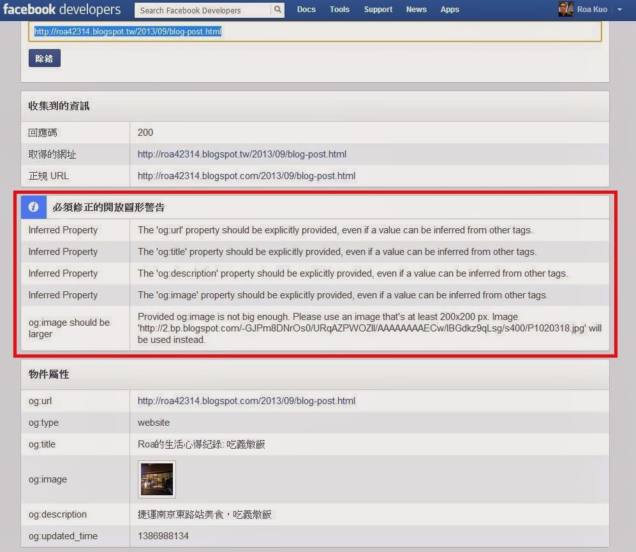Click the Roa Kuo user name

click(592, 10)
